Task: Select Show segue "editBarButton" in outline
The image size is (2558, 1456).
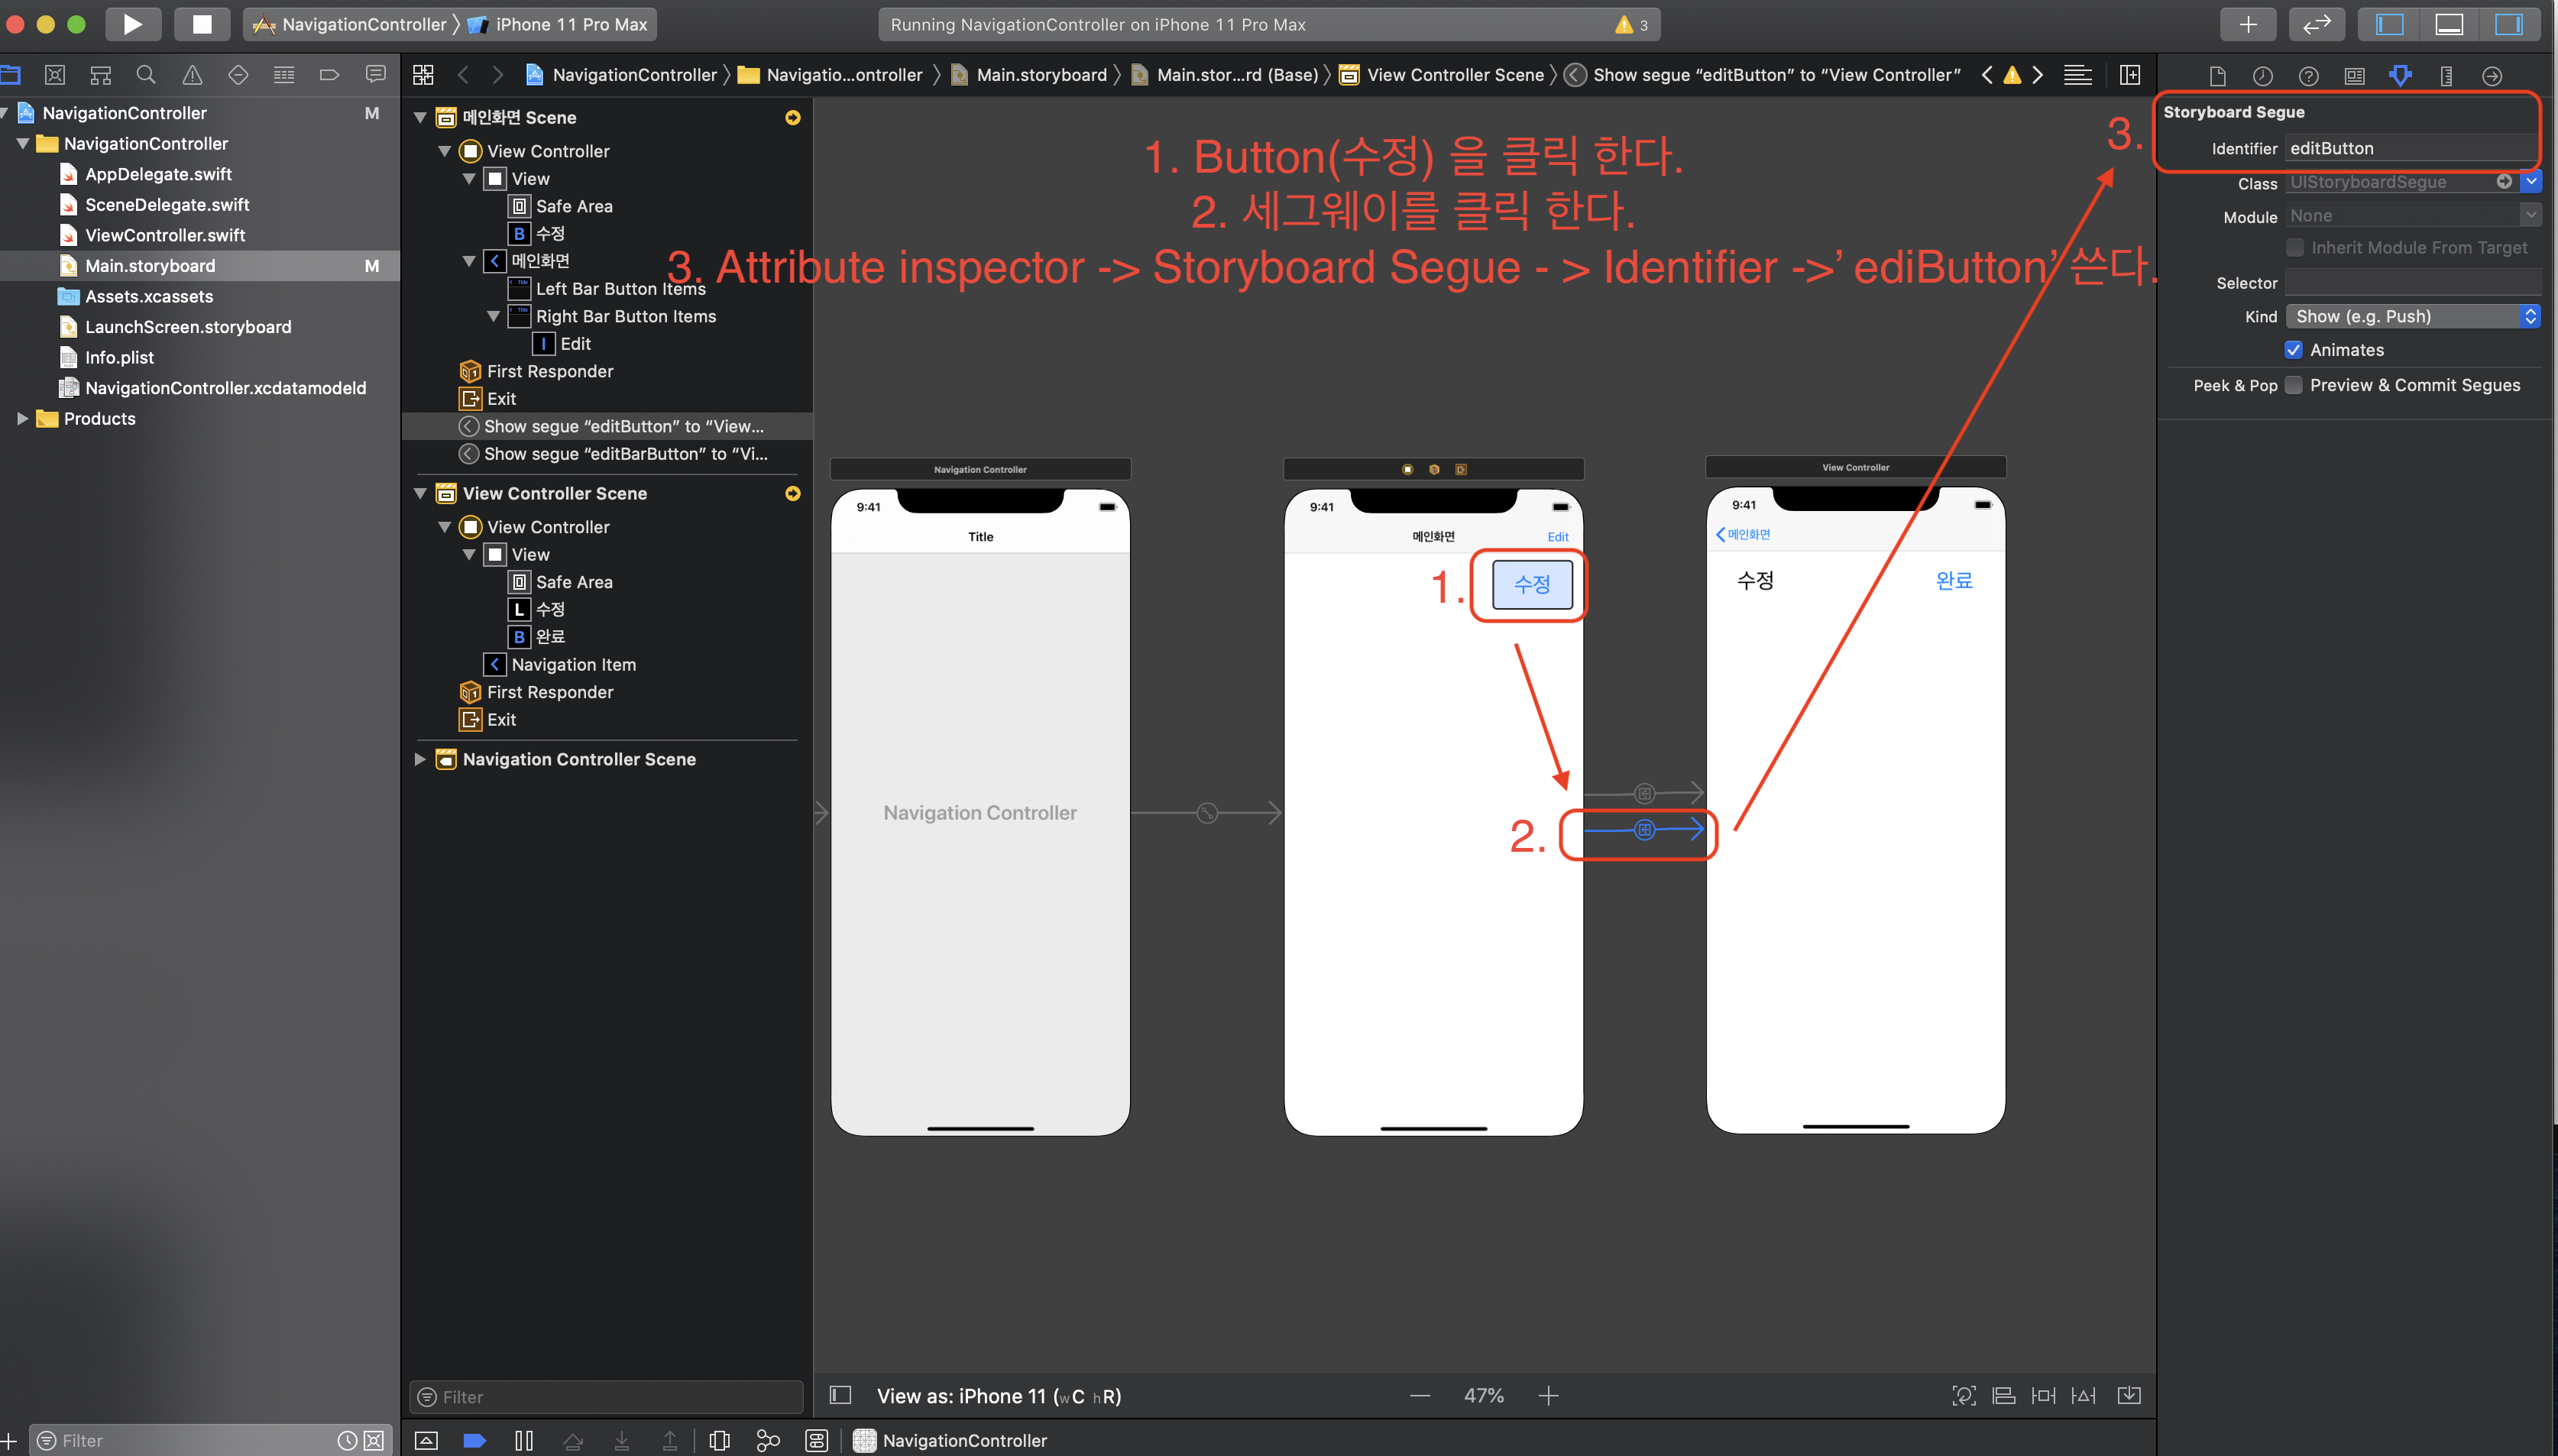Action: tap(625, 453)
